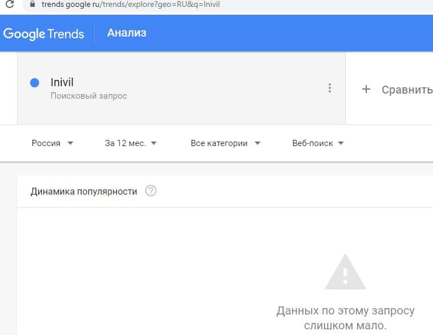Click the browser reload page icon
433x335 pixels.
[x=9, y=5]
